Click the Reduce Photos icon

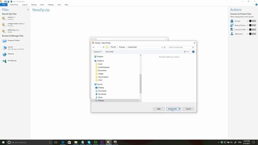coord(232,25)
